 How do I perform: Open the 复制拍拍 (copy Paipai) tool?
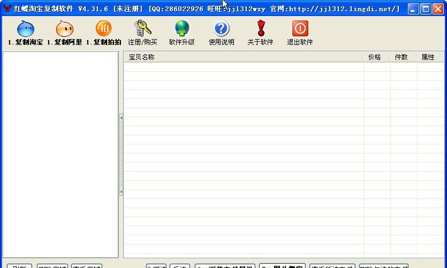(x=104, y=33)
